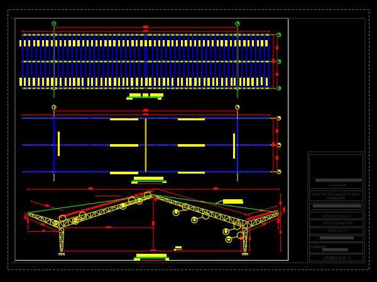Image resolution: width=377 pixels, height=282 pixels.
Task: Select the "NOMBRE:" label
Action: point(319,247)
